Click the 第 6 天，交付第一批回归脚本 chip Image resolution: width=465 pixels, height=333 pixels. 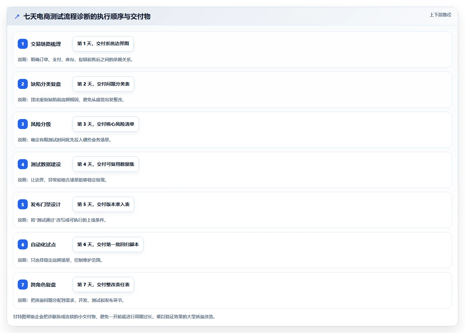click(x=108, y=244)
